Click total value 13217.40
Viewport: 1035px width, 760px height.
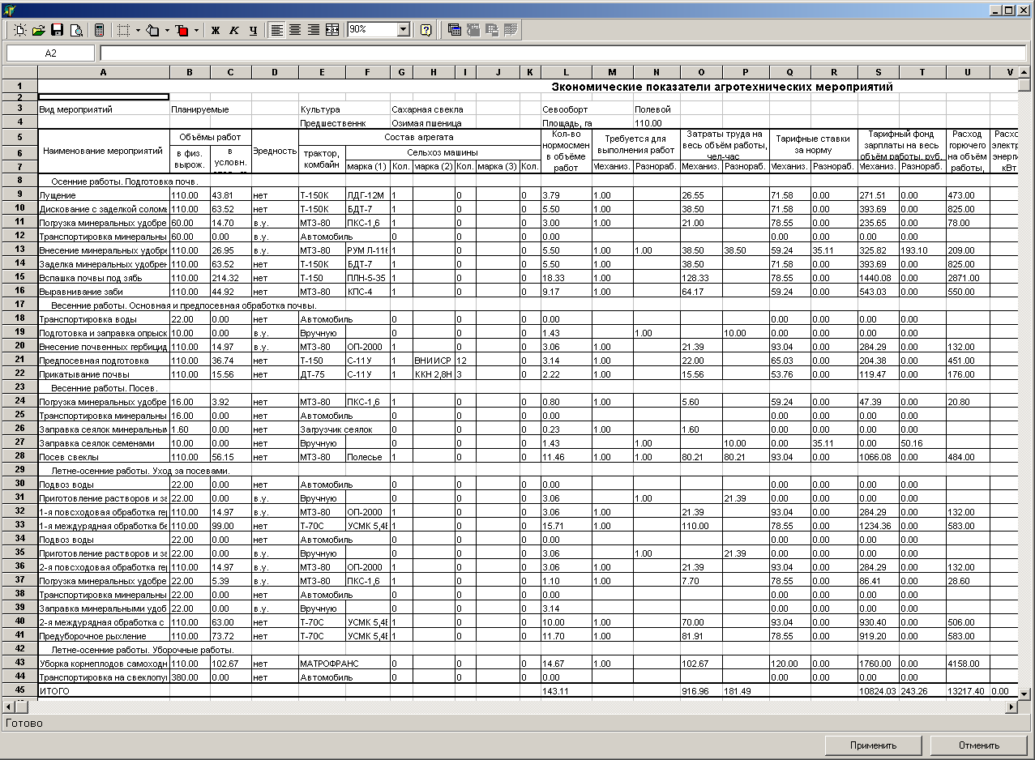pos(967,691)
